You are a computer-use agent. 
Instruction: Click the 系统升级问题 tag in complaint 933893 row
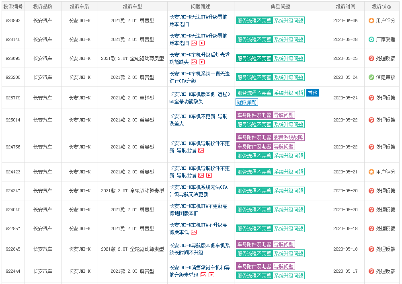point(288,21)
